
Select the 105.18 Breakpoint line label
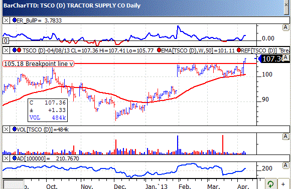(38, 64)
